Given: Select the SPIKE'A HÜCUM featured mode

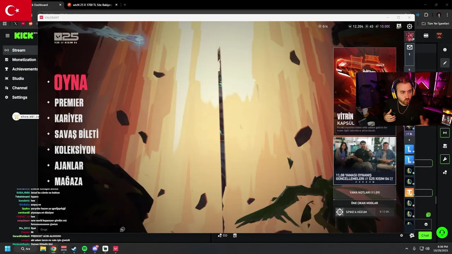Looking at the screenshot, I should 364,212.
